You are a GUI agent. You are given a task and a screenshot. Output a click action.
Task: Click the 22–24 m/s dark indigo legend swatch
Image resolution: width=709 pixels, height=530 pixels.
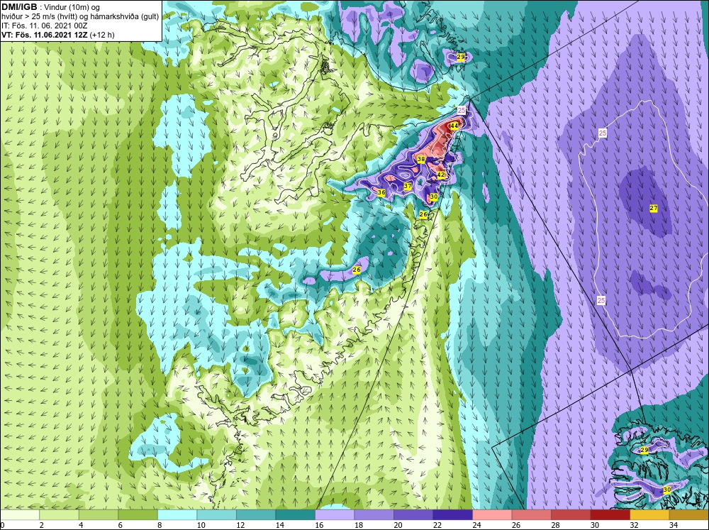452,515
